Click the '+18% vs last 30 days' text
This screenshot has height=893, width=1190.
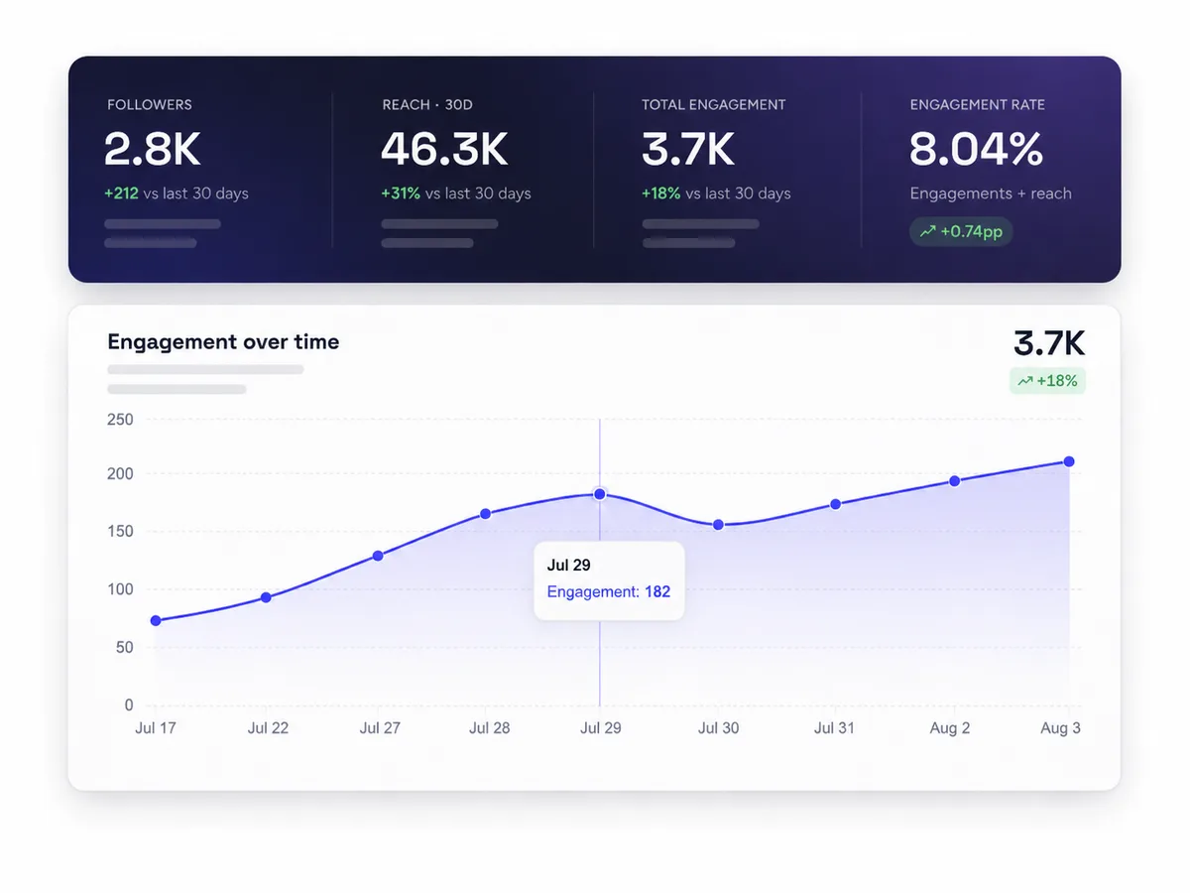tap(717, 193)
